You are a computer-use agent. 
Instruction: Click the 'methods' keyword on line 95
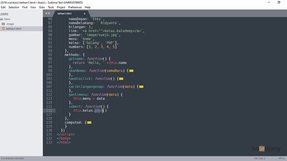(x=72, y=55)
